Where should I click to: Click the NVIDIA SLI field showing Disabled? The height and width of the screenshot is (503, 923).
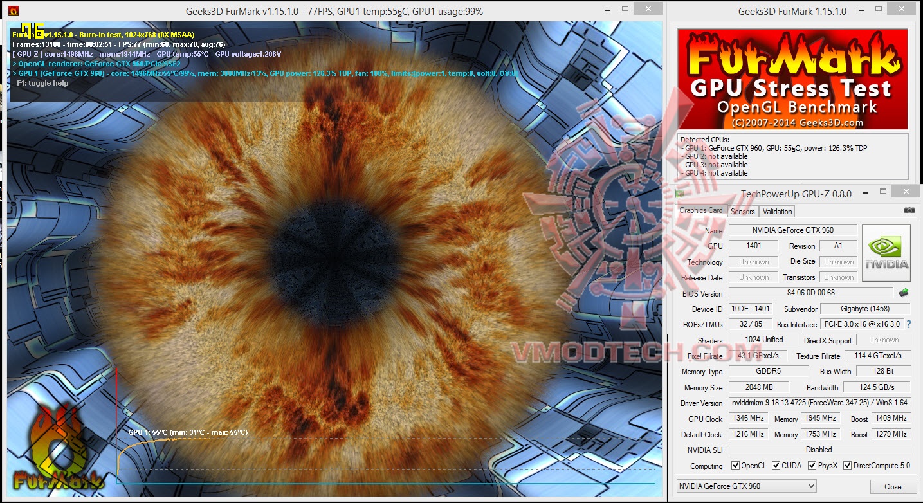(819, 450)
